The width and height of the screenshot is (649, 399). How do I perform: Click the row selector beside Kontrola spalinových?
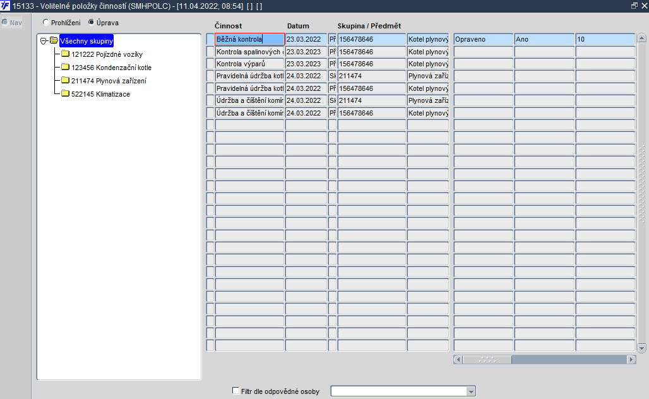210,52
